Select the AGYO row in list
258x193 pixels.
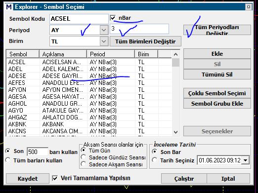(x=89, y=111)
